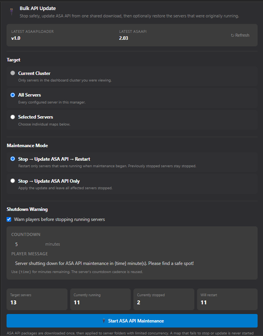Click the Maintenance Mode section heading
The height and width of the screenshot is (336, 263).
click(x=27, y=146)
